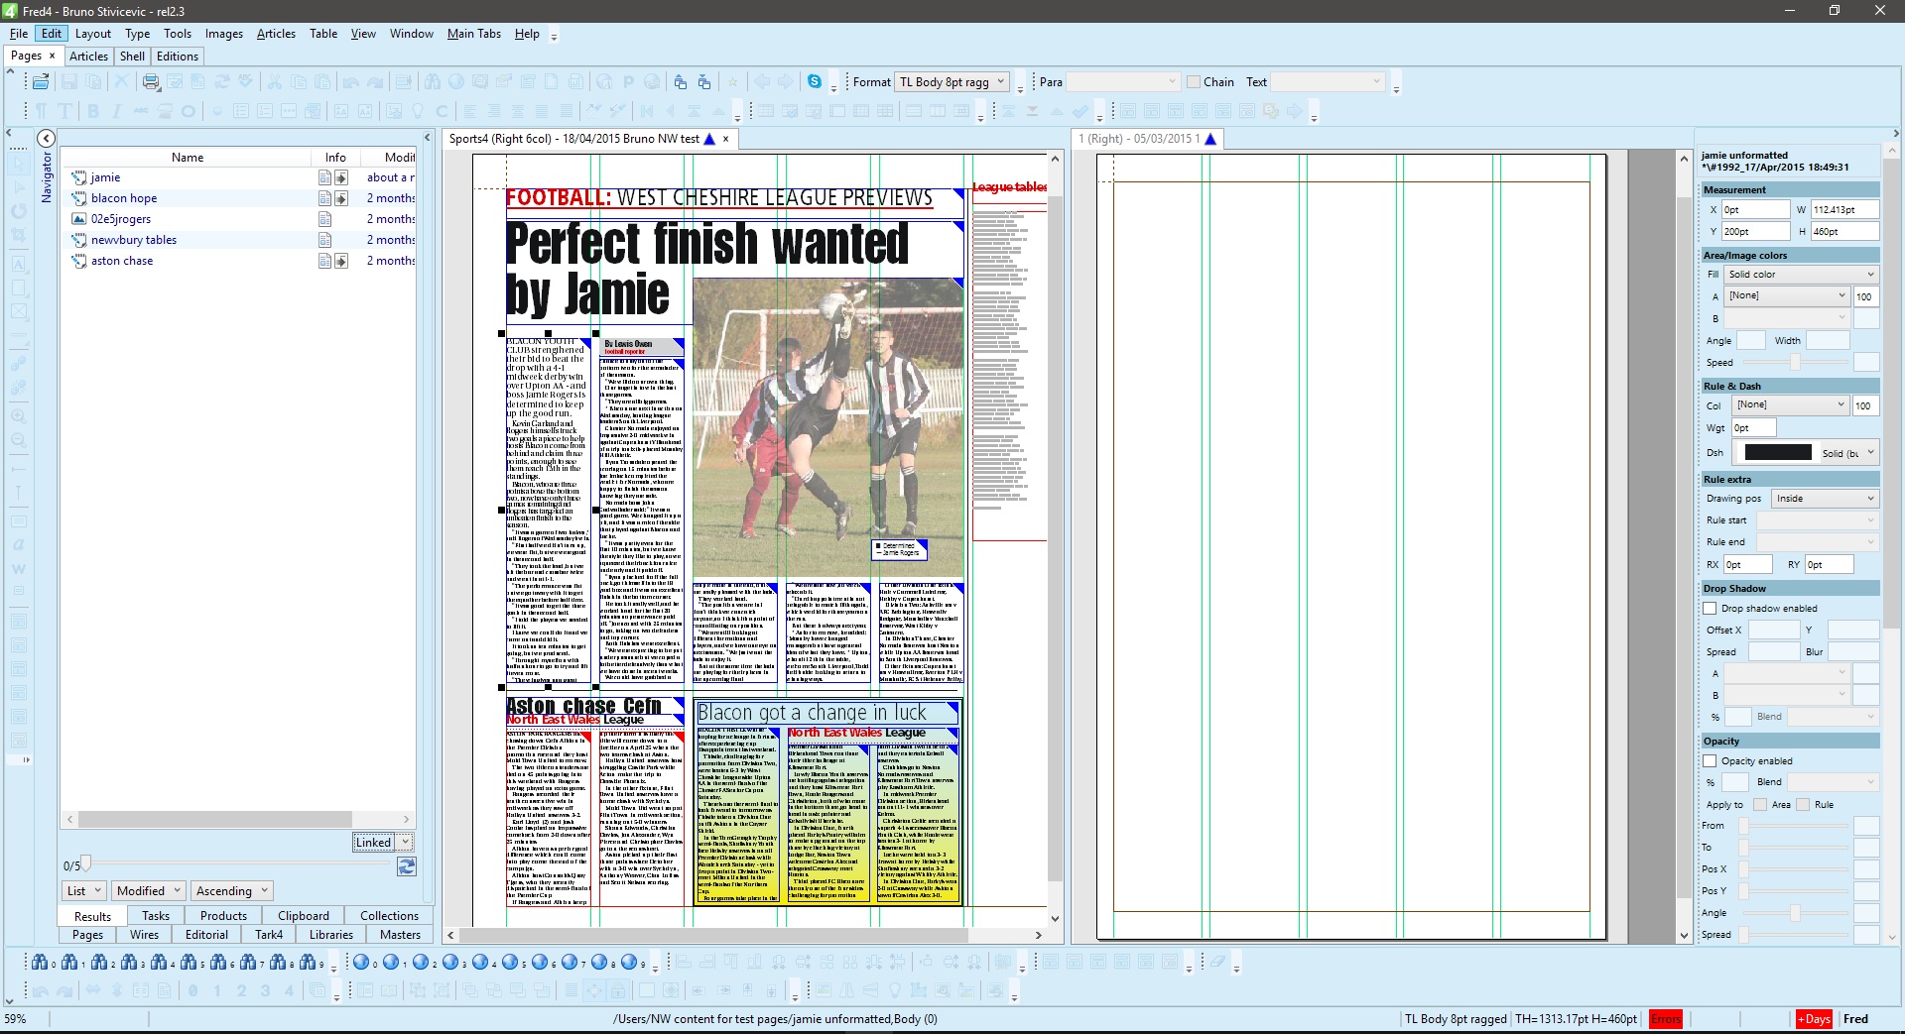Switch to the Articles tab
Viewport: 1905px width, 1034px height.
click(88, 57)
